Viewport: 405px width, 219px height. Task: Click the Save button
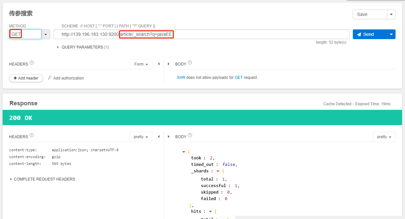[370, 14]
